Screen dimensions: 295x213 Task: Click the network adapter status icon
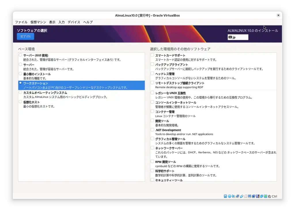coord(238,196)
